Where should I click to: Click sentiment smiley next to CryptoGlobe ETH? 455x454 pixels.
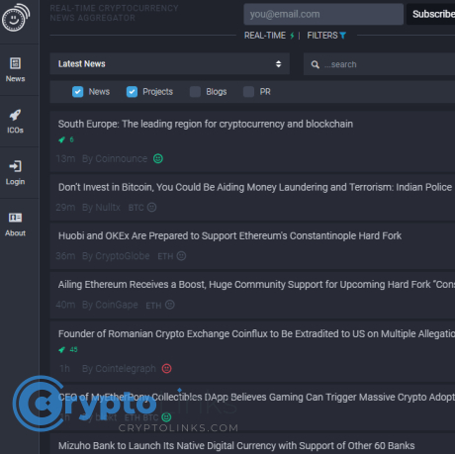(181, 256)
